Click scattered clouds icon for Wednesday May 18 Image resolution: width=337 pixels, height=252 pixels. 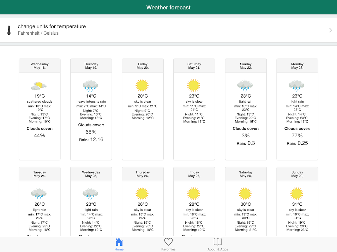tap(39, 85)
